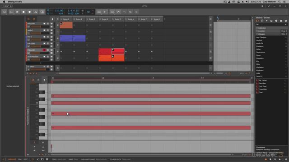
Task: Click the 4/4 time signature field
Action: click(61, 13)
